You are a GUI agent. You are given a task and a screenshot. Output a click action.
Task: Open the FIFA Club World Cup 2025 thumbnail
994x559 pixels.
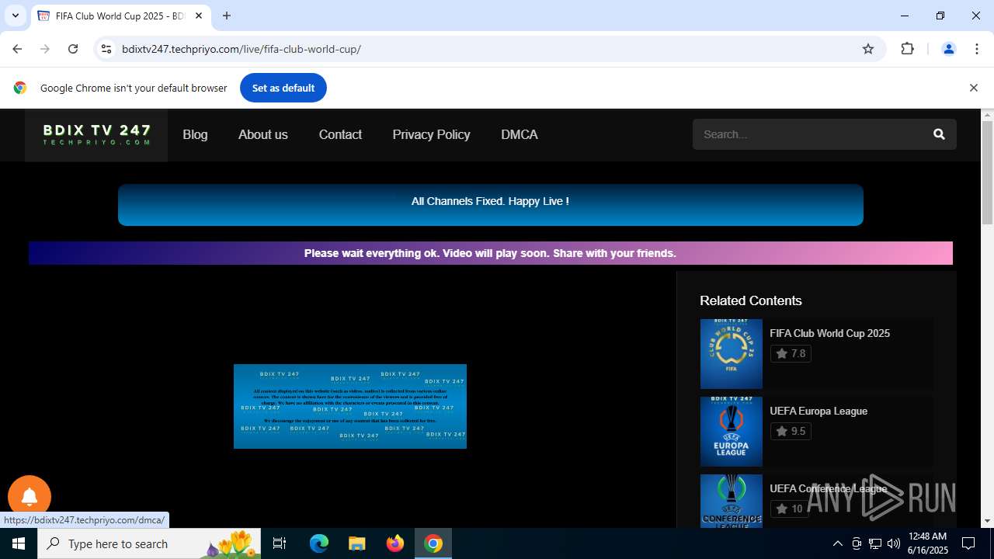pos(732,354)
